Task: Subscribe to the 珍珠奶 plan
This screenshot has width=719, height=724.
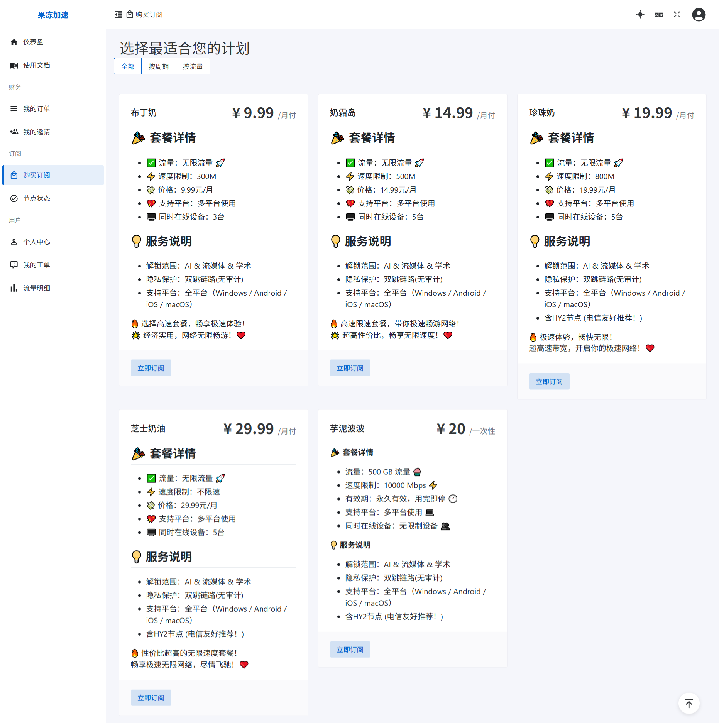Action: pyautogui.click(x=549, y=382)
